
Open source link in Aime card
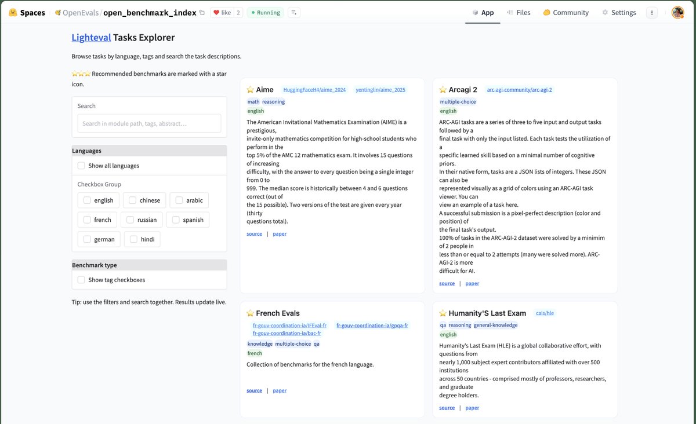(x=254, y=234)
